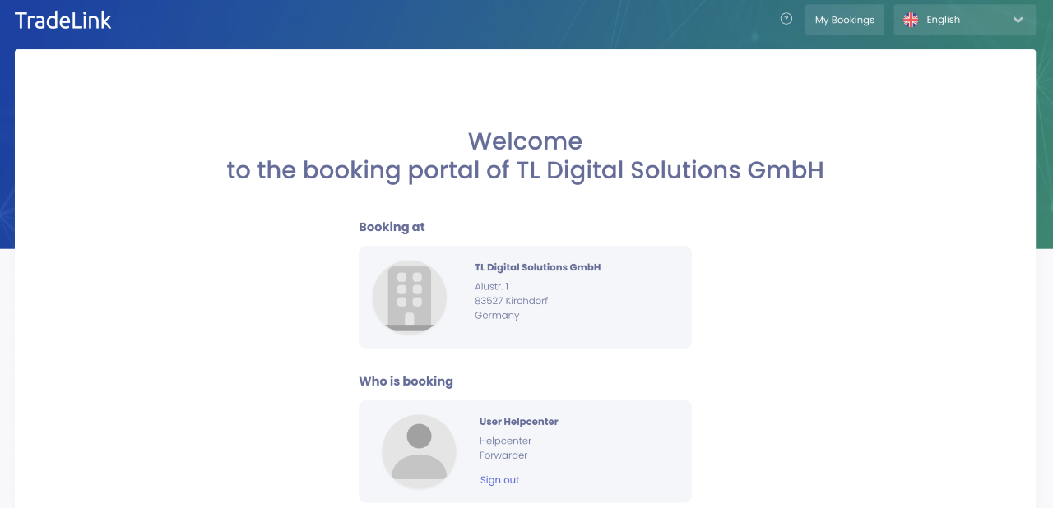Click the Helpcenter company text under user
Image resolution: width=1053 pixels, height=508 pixels.
pos(505,441)
